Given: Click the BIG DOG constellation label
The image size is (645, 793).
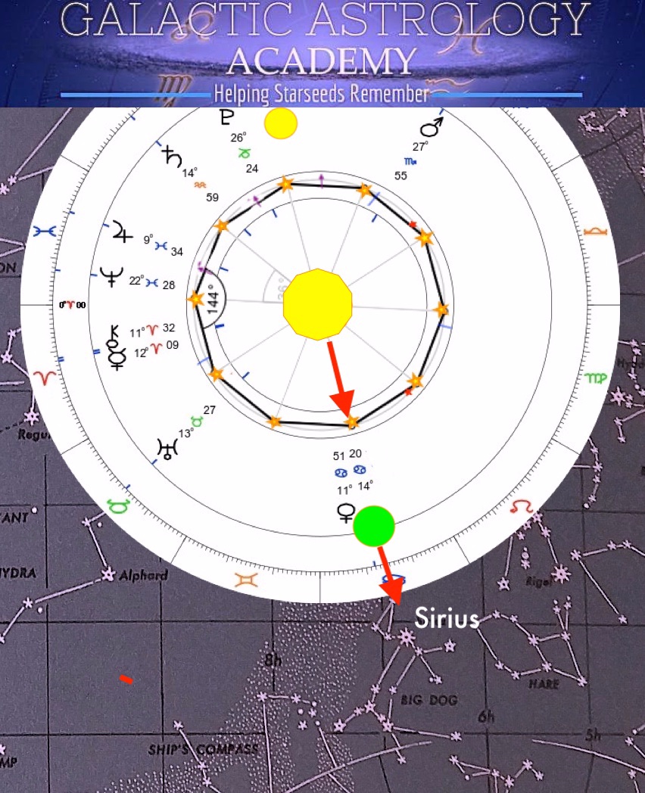Looking at the screenshot, I should [x=429, y=700].
